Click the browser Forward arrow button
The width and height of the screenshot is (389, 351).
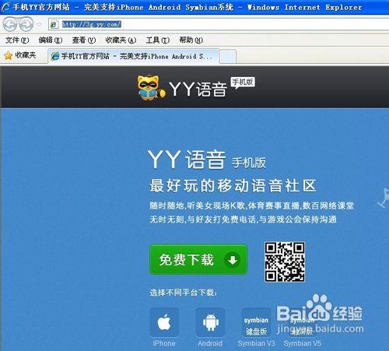(x=26, y=24)
